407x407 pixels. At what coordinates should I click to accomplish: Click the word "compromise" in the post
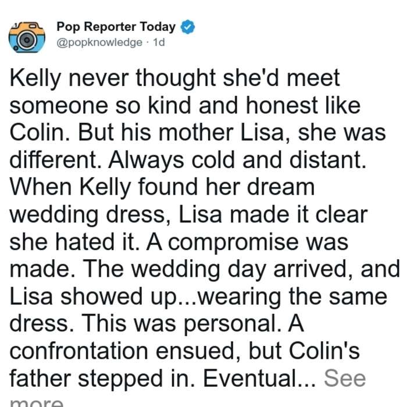233,242
